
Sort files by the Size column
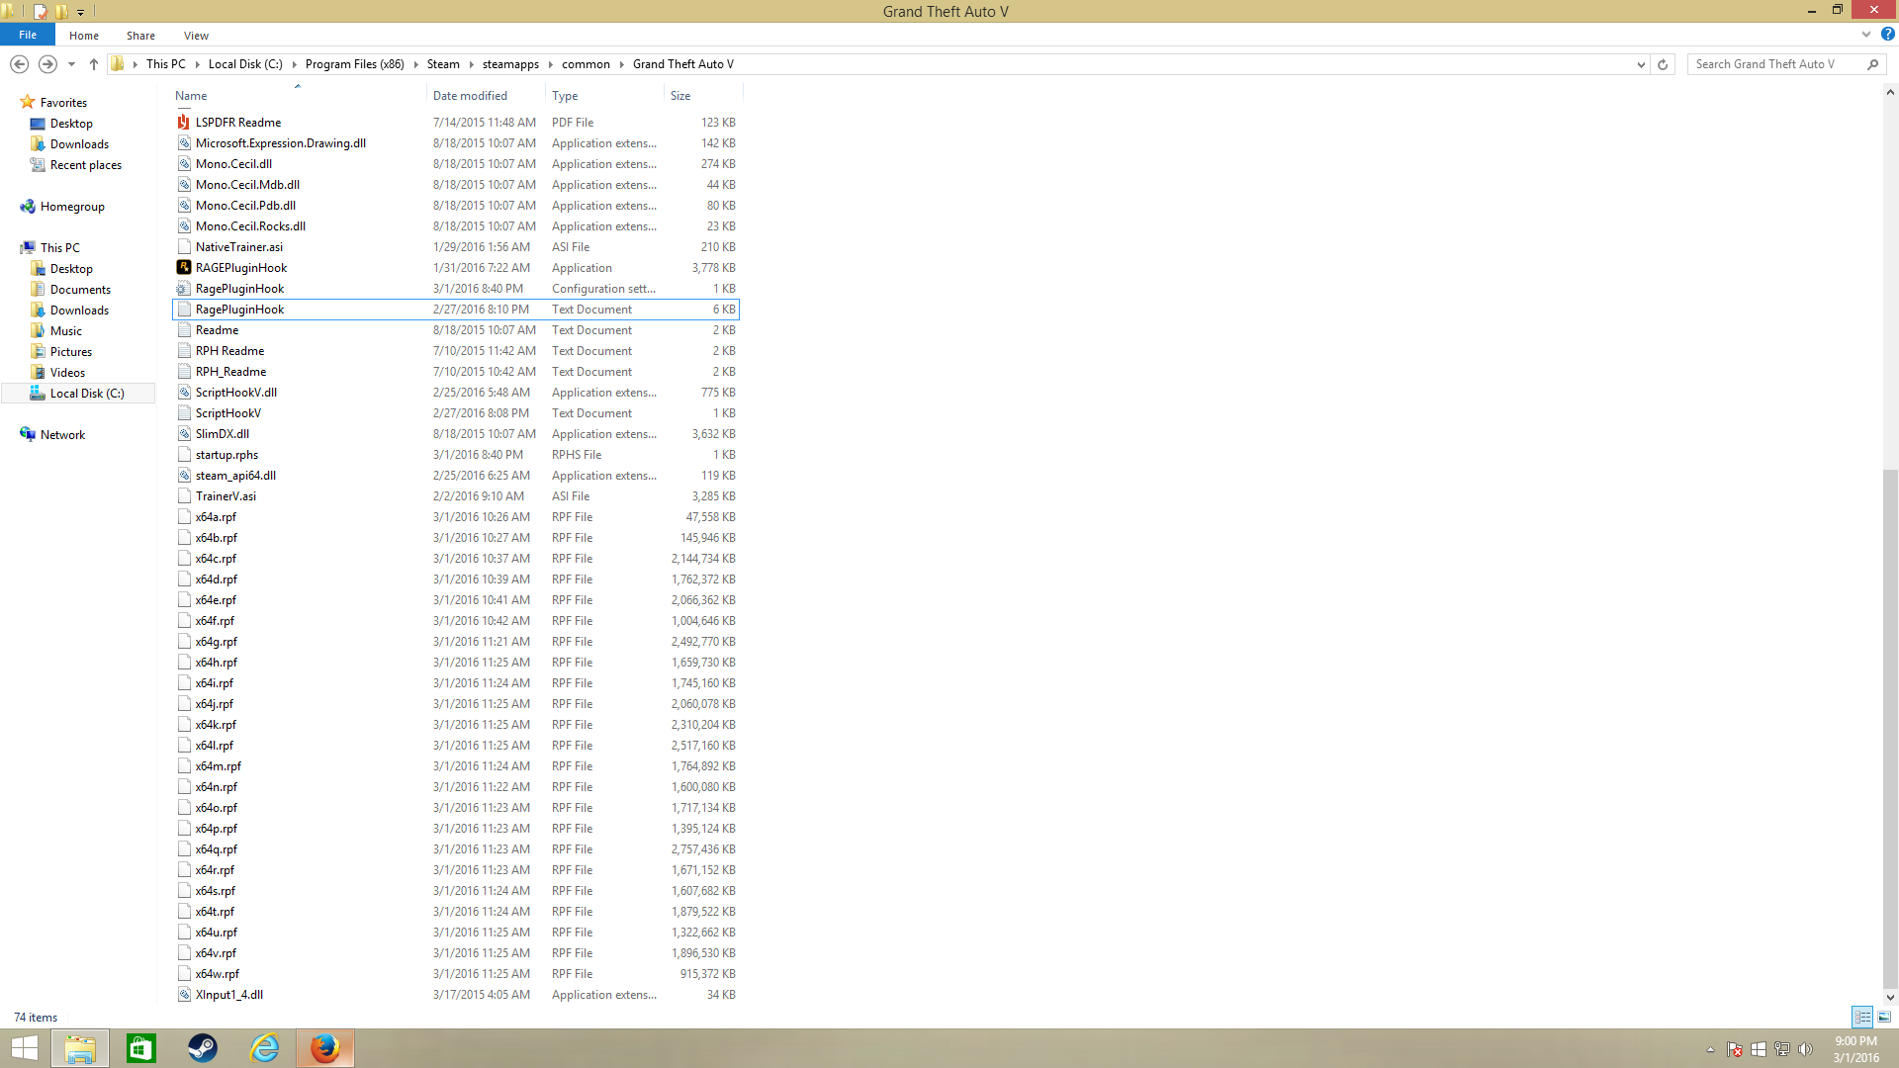(680, 96)
